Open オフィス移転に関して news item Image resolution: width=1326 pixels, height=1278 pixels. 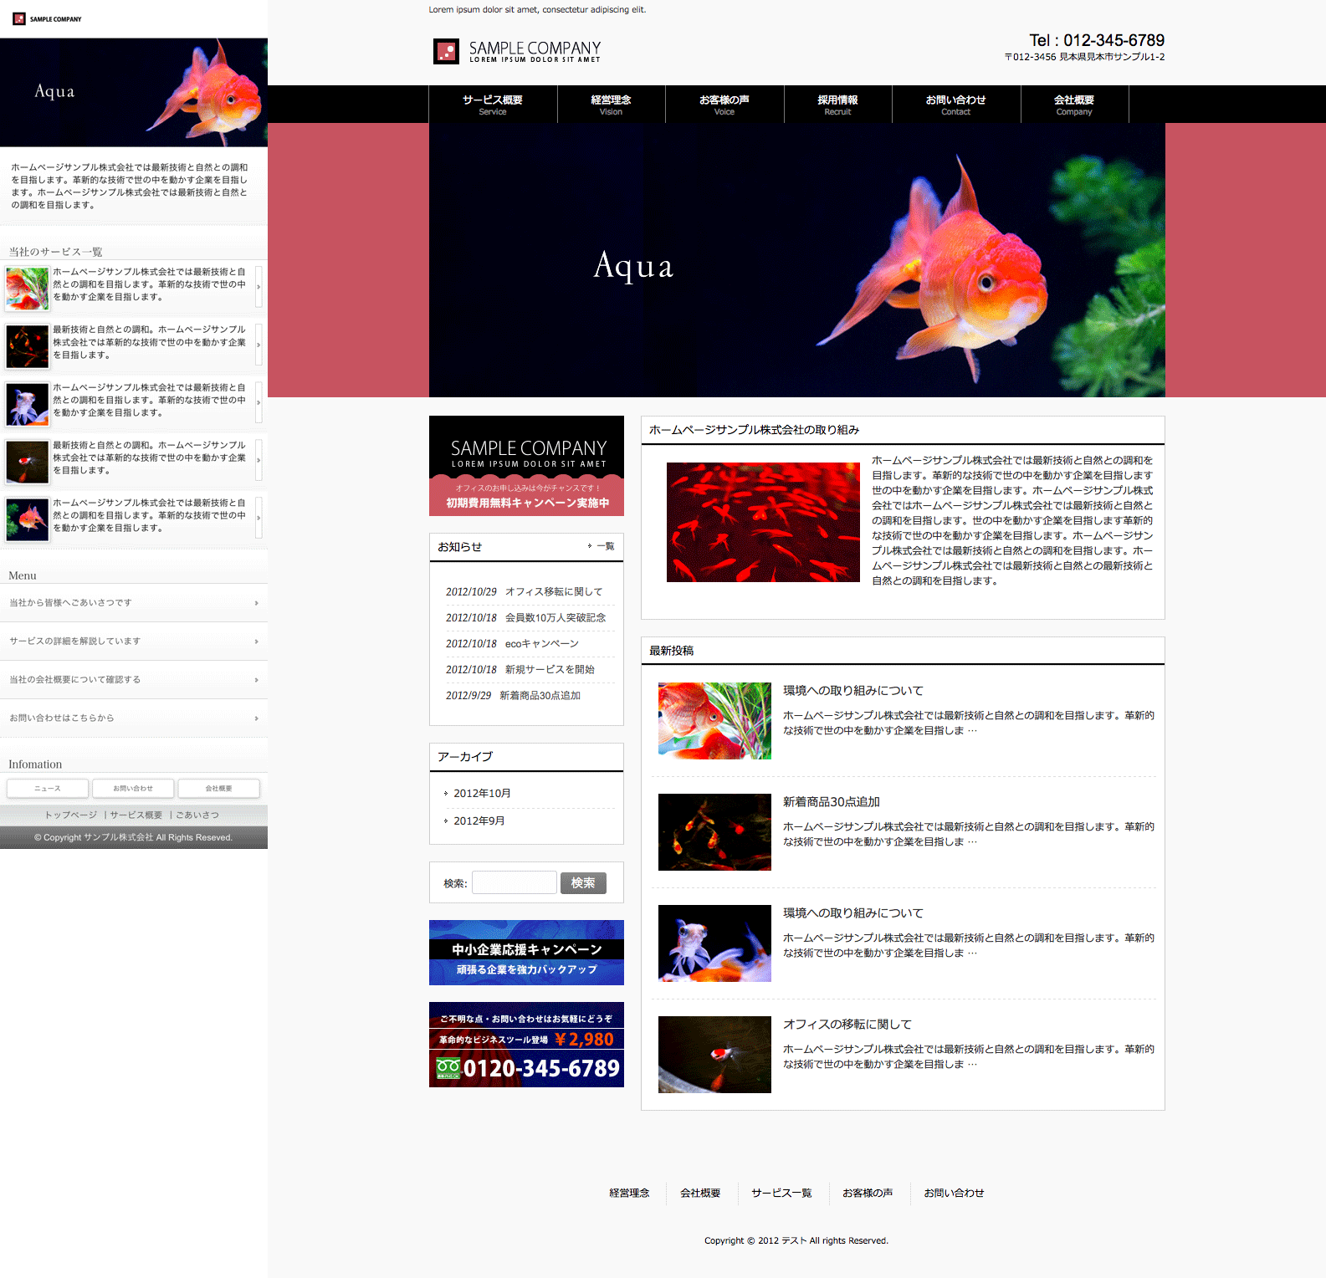553,591
